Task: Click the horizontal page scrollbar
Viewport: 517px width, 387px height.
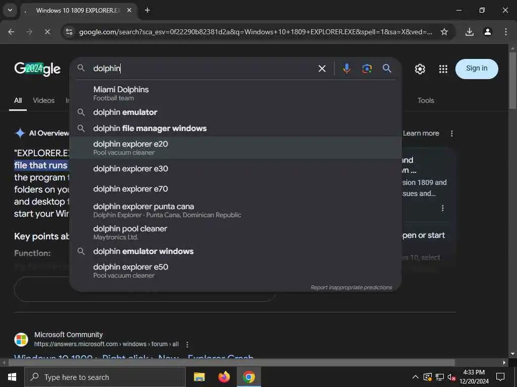Action: pyautogui.click(x=231, y=363)
